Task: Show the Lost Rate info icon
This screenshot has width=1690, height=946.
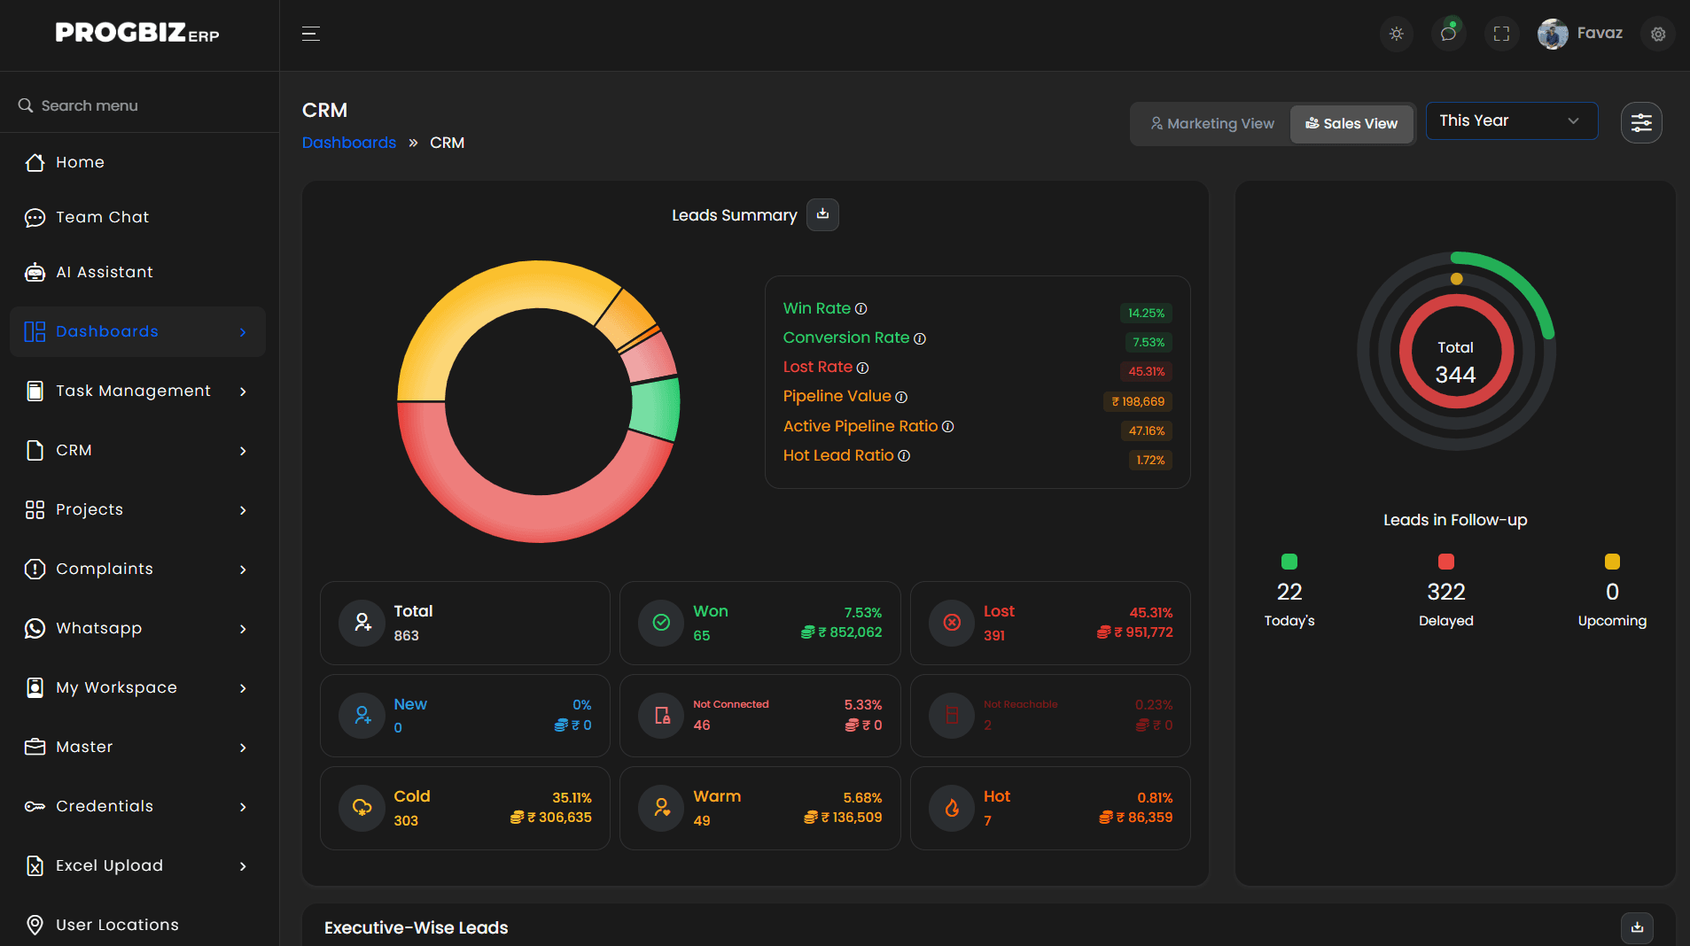Action: [x=862, y=368]
